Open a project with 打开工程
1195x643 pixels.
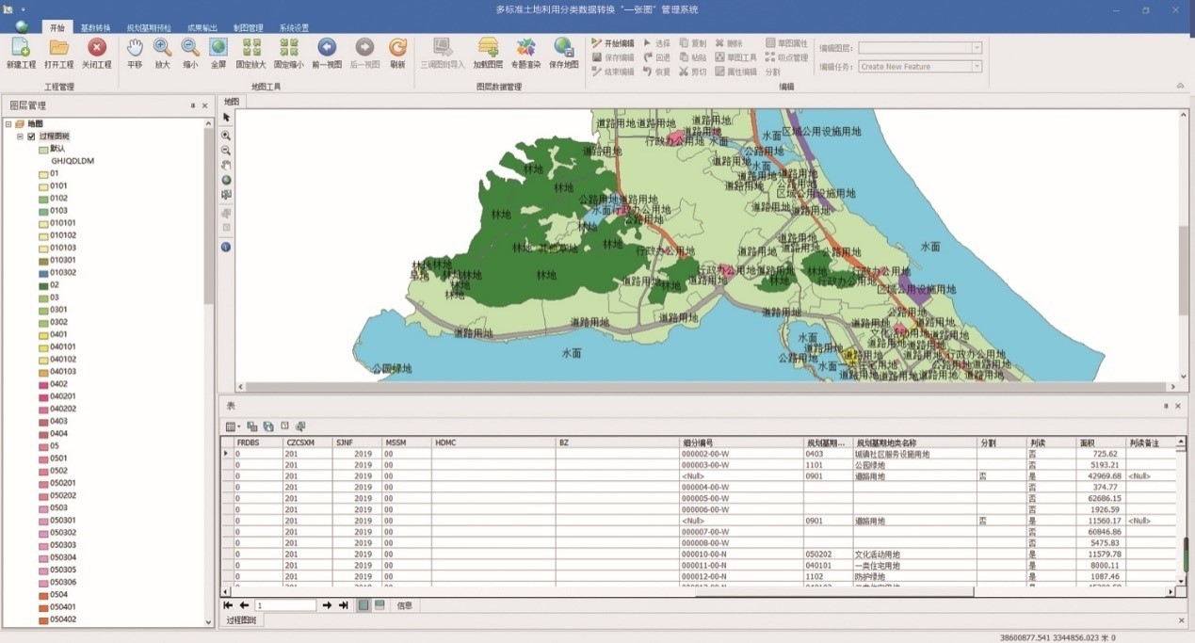pyautogui.click(x=58, y=53)
